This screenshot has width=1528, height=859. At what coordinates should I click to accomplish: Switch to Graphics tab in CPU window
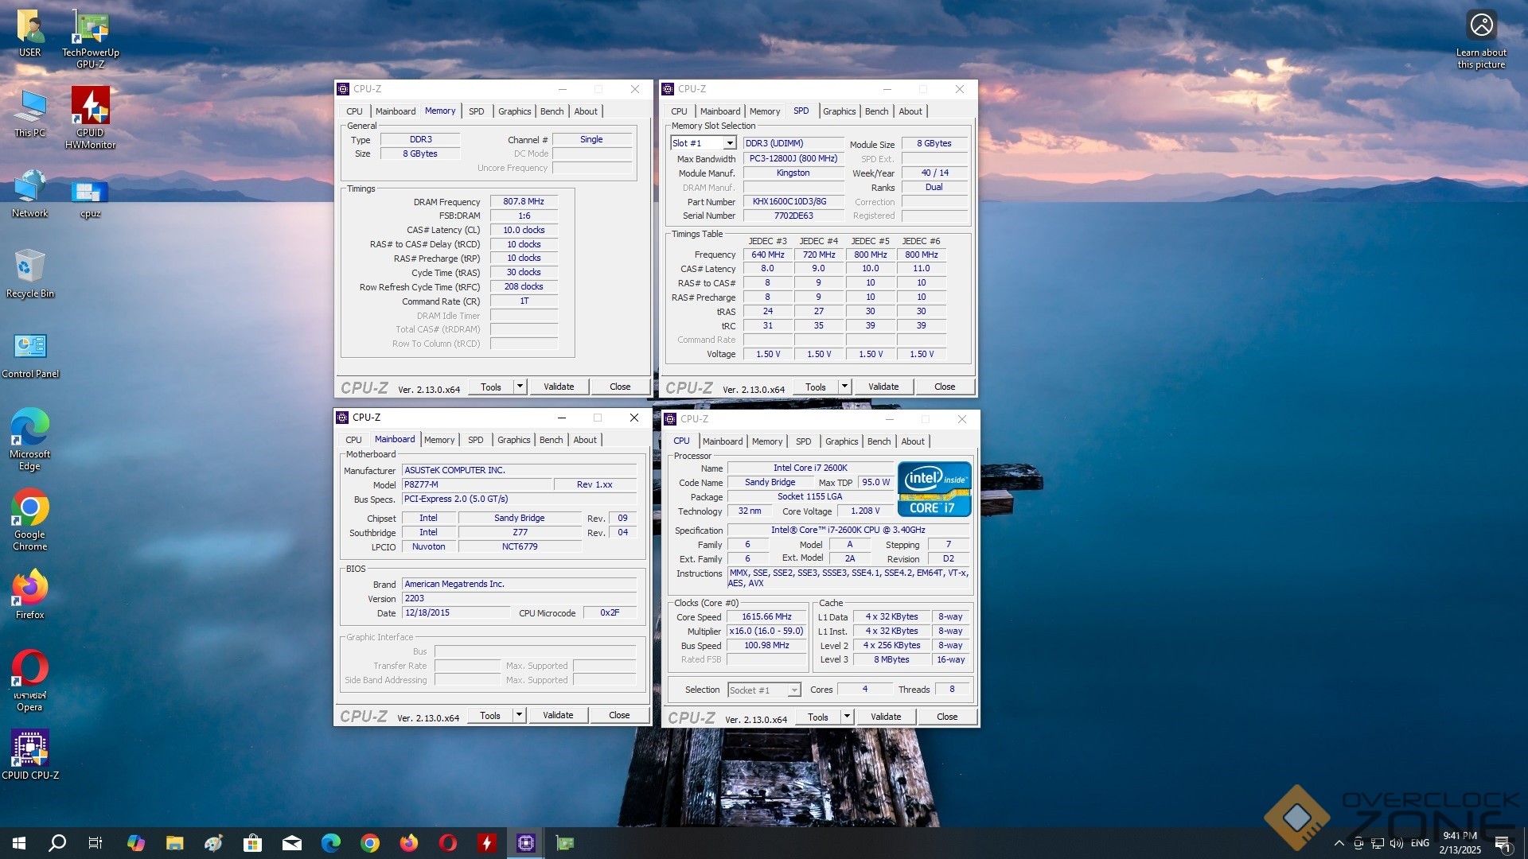click(841, 441)
